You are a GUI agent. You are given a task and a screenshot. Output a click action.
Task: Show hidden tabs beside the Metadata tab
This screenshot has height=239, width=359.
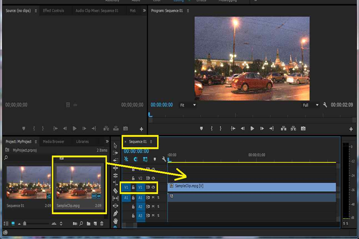144,10
